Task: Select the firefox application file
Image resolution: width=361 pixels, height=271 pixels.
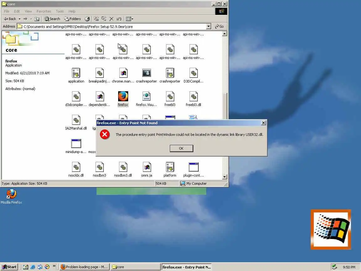Action: coord(123,99)
